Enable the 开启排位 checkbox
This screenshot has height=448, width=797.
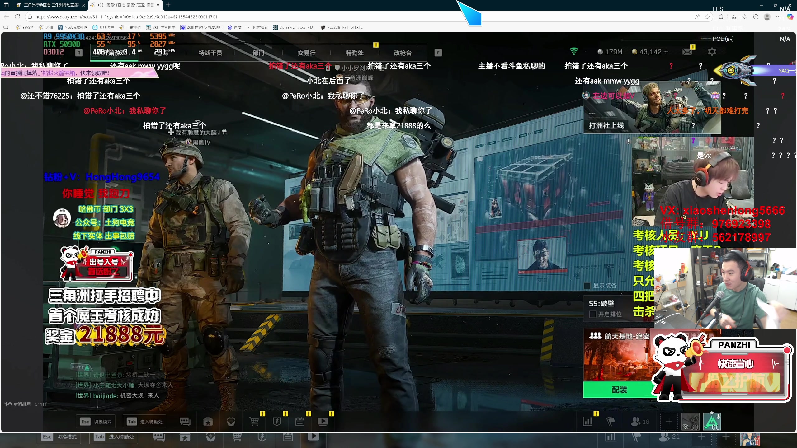[593, 314]
